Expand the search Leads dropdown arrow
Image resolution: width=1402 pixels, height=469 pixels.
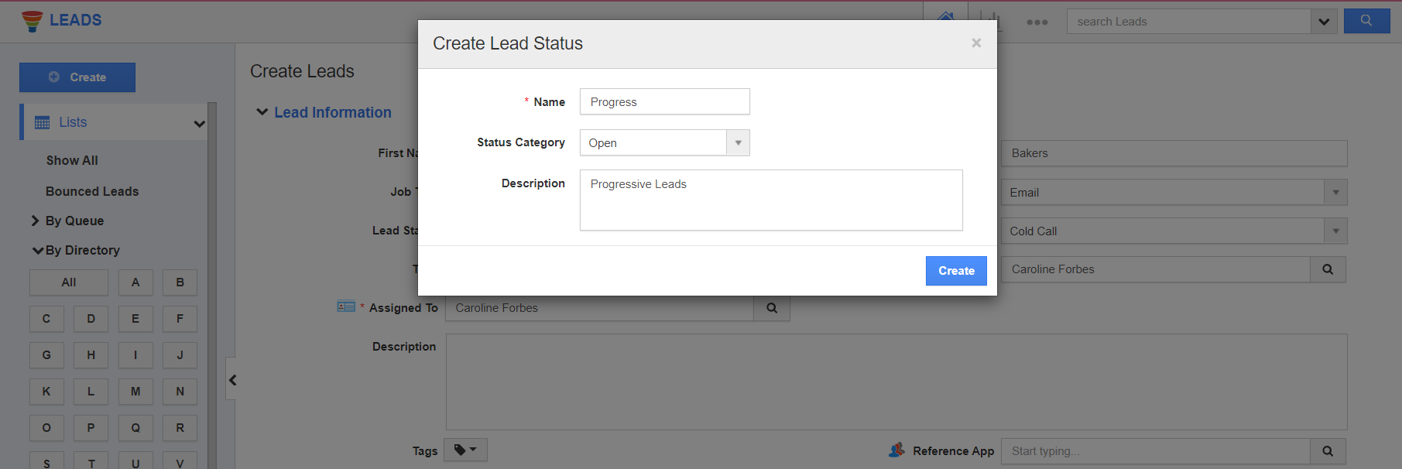coord(1324,22)
